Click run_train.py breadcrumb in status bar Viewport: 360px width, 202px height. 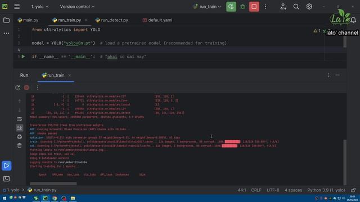42,190
